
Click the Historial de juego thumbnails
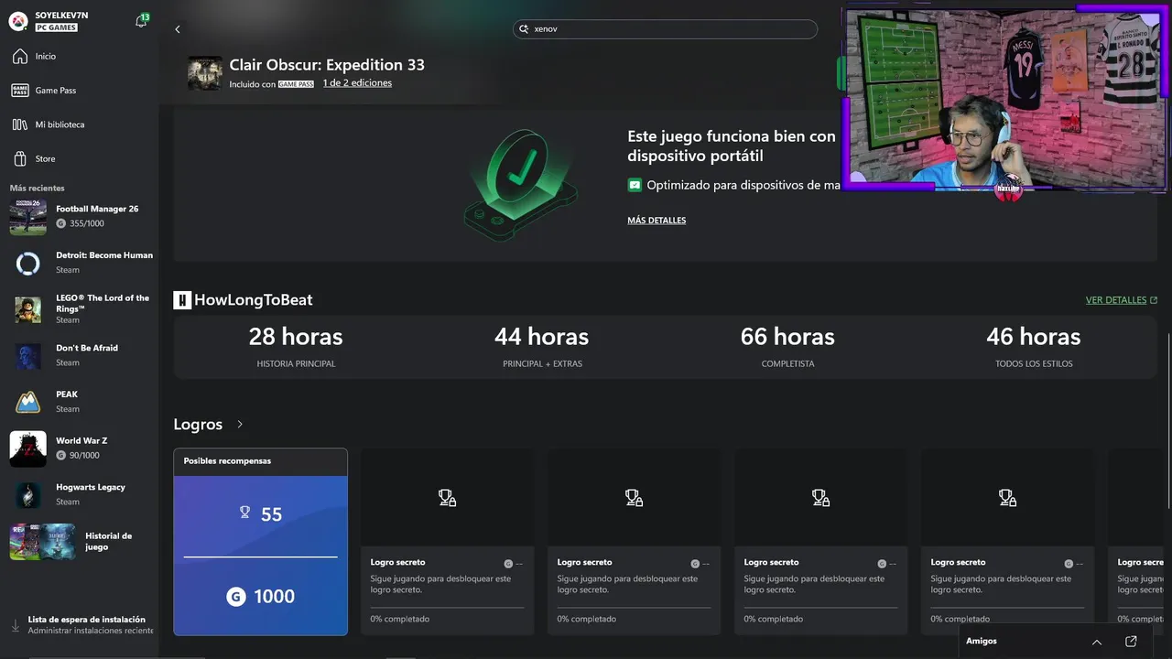pos(42,541)
